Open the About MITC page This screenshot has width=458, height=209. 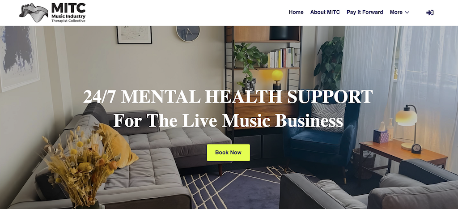point(325,12)
